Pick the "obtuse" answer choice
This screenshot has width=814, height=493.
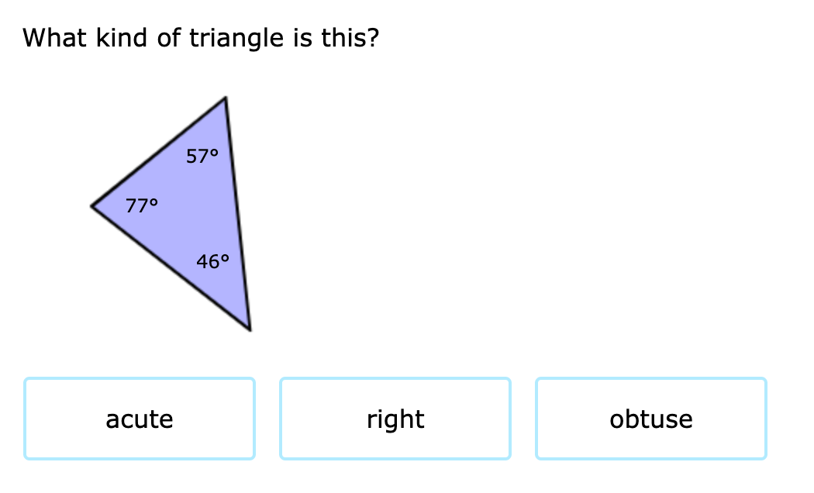click(651, 419)
